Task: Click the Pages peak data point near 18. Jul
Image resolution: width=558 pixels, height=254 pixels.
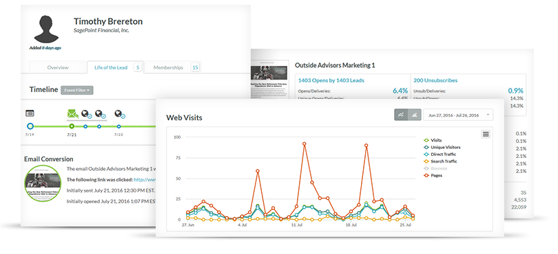Action: (366, 145)
